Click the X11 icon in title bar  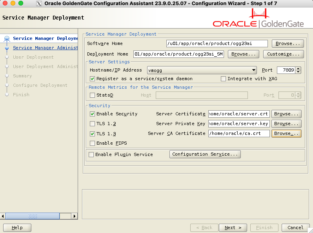coord(39,4)
